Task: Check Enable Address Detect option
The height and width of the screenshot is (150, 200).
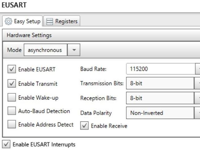Action: tap(12, 124)
